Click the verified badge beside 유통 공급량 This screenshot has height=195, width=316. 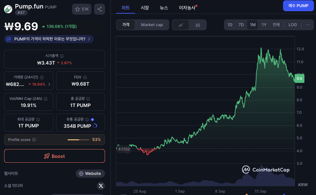click(x=92, y=119)
